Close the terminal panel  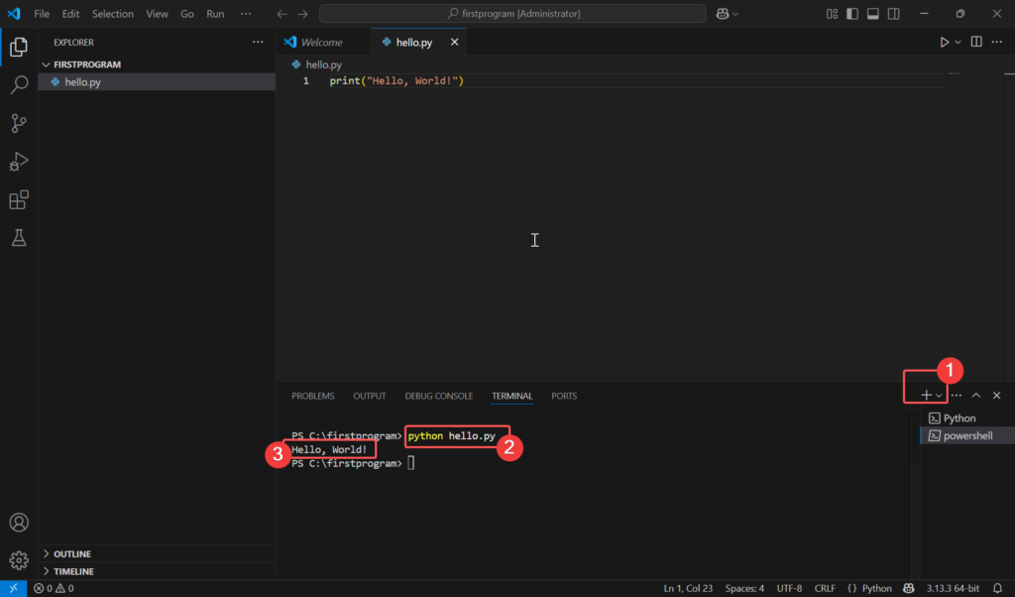pyautogui.click(x=997, y=395)
